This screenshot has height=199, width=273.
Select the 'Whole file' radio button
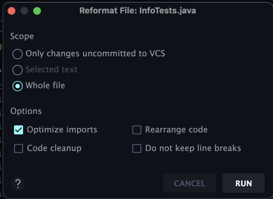coord(18,86)
